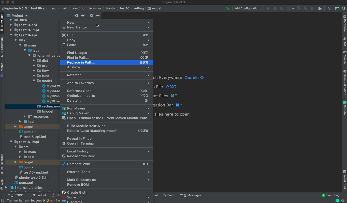Click the disabled Debug bug icon

pyautogui.click(x=275, y=8)
